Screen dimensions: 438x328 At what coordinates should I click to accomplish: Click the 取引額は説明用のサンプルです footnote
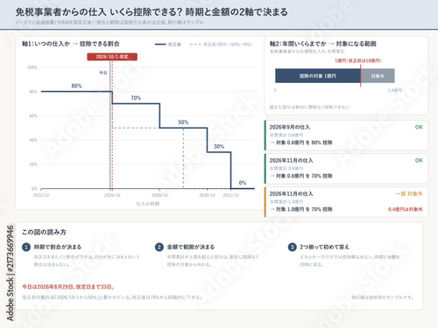(382, 297)
